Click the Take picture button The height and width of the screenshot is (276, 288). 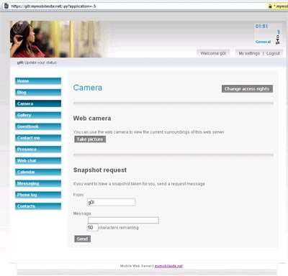click(x=90, y=139)
